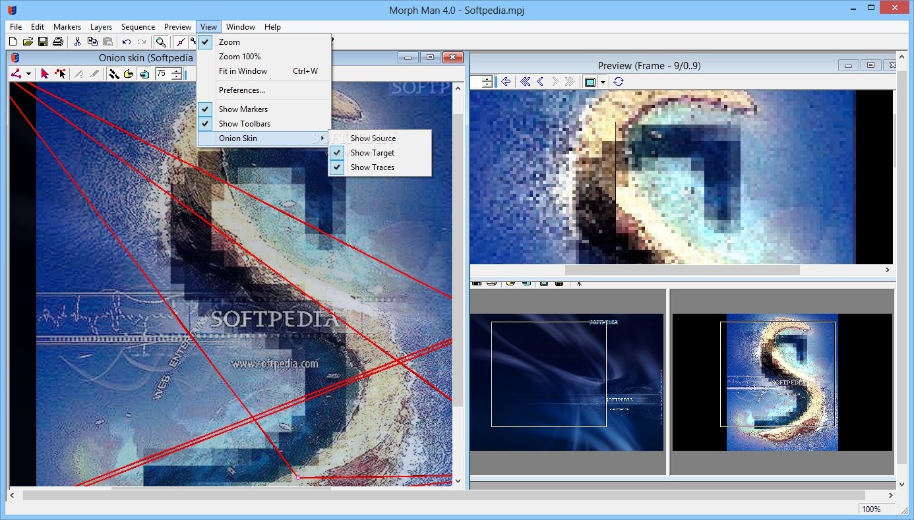Image resolution: width=914 pixels, height=520 pixels.
Task: Decrease the Preview frame spinner
Action: coord(487,85)
